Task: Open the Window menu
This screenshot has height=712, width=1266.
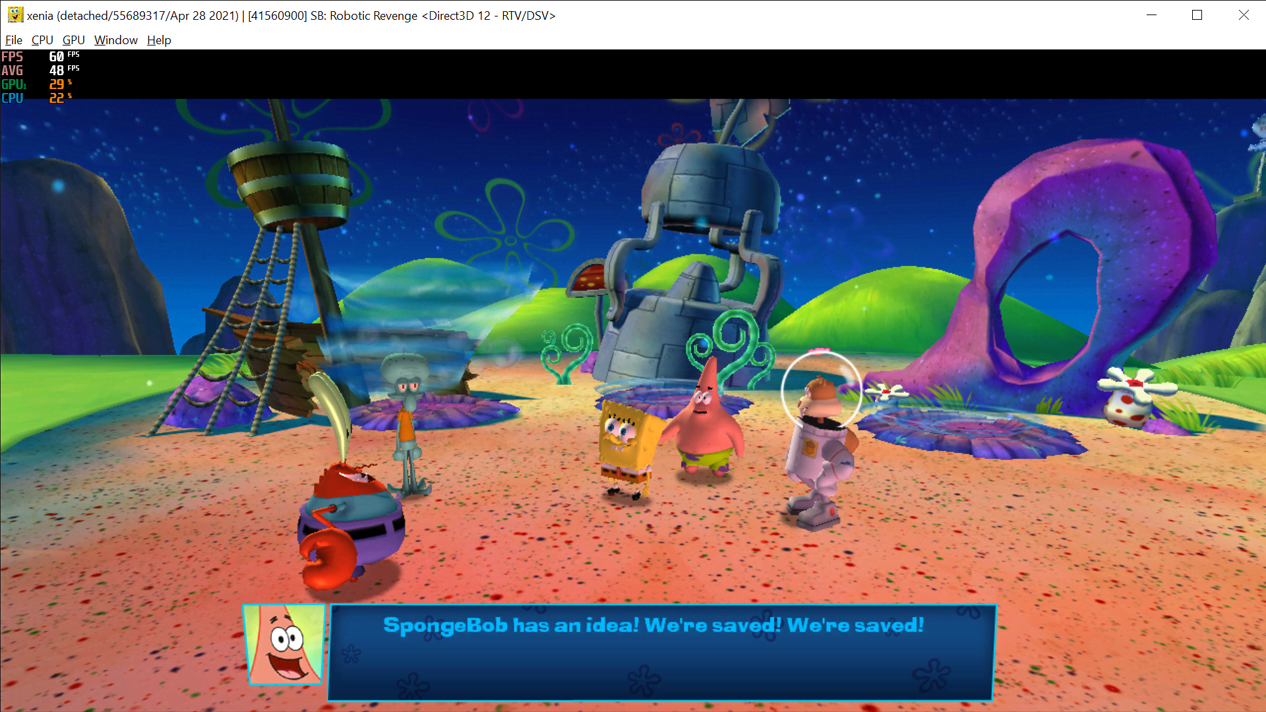Action: click(x=115, y=40)
